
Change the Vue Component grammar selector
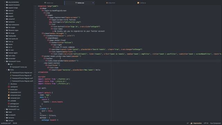coord(215,123)
